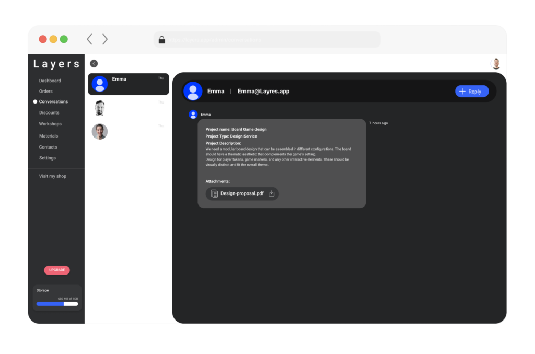The width and height of the screenshot is (535, 354).
Task: Open the Dashboard section in the sidebar
Action: point(50,81)
